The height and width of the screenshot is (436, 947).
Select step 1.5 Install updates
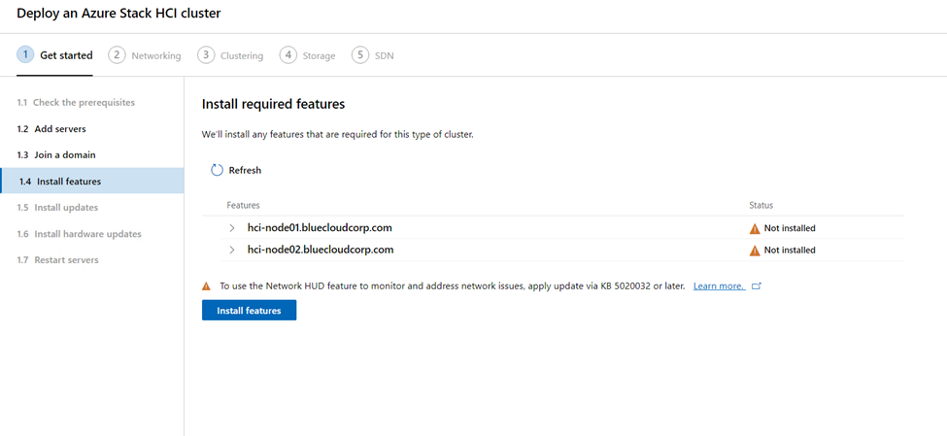pyautogui.click(x=57, y=207)
